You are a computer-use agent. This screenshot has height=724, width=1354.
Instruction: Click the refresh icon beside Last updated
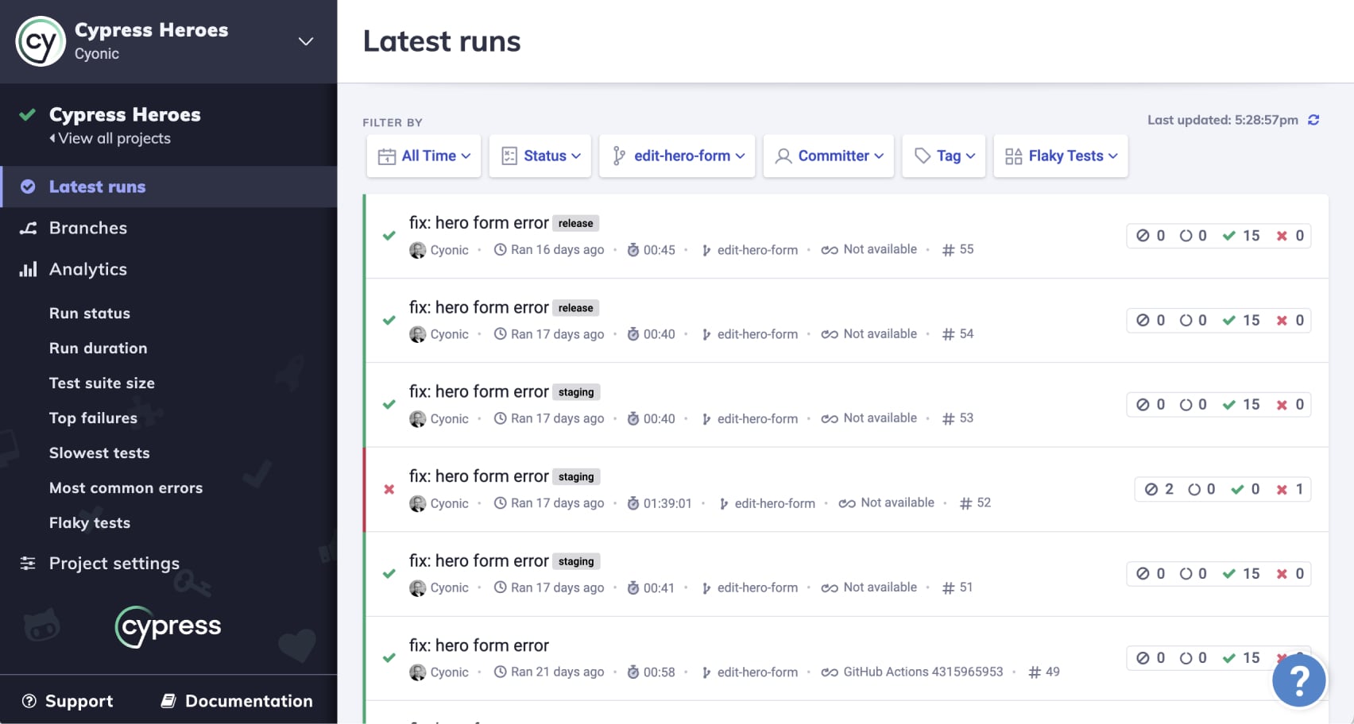(1313, 120)
